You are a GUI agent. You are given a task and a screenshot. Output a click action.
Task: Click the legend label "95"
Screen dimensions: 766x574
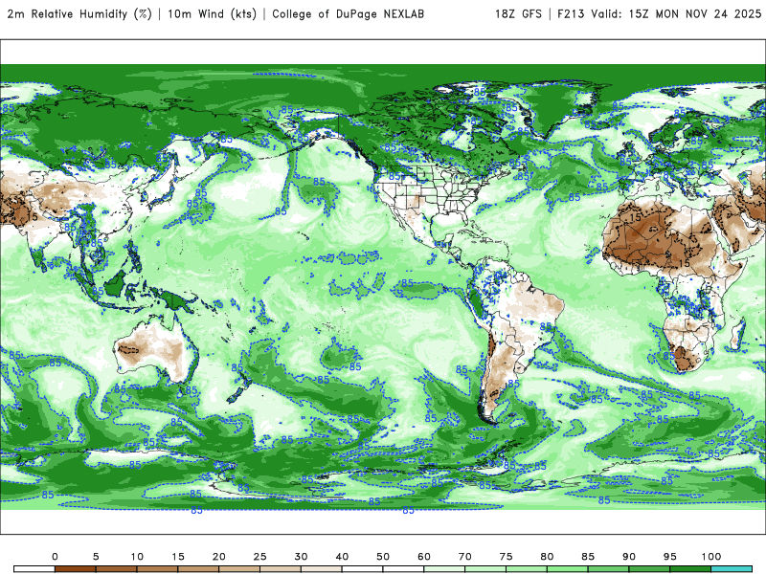[670, 557]
